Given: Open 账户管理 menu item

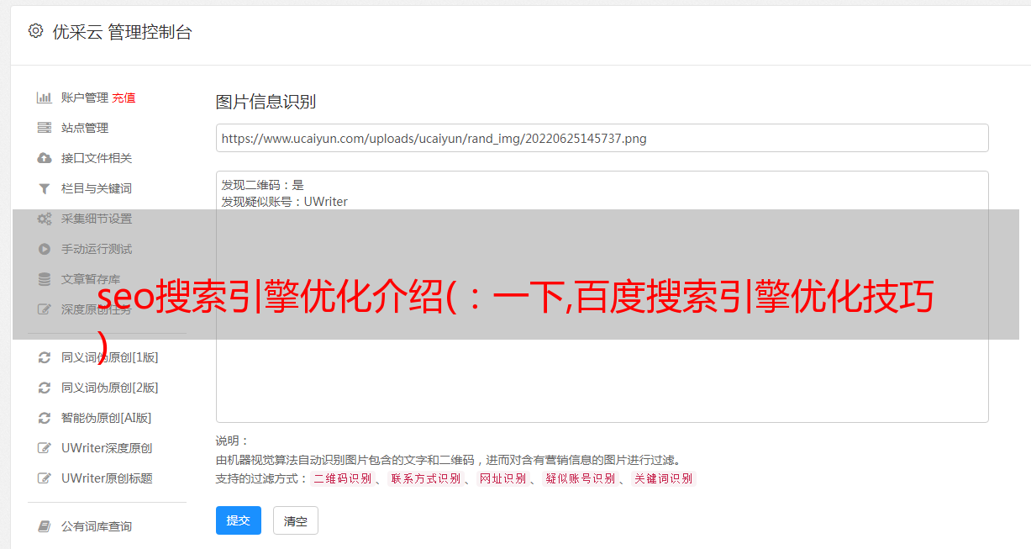Looking at the screenshot, I should tap(85, 98).
